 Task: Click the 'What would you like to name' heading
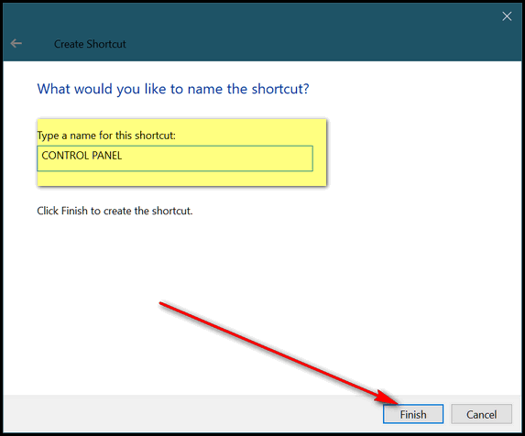click(173, 89)
